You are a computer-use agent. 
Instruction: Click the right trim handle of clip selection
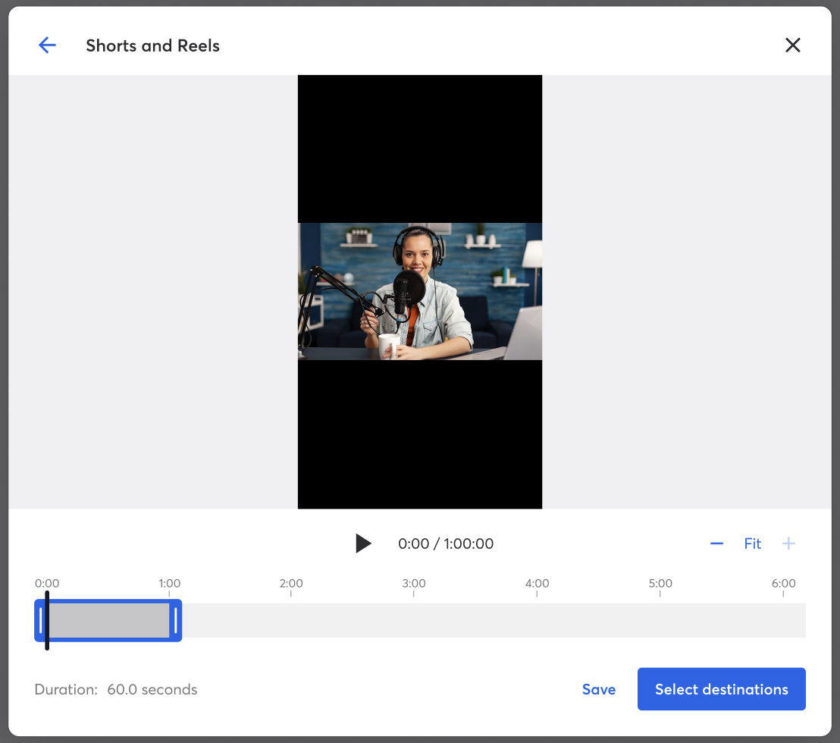176,620
